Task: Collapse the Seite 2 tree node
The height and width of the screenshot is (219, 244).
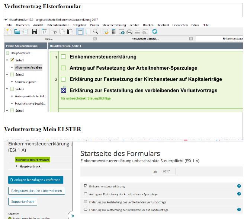Action: (x=7, y=74)
